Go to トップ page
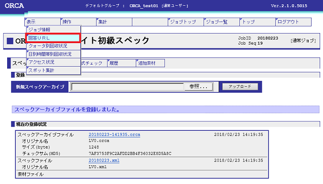Screen dimensions: 323x184 click(258, 22)
